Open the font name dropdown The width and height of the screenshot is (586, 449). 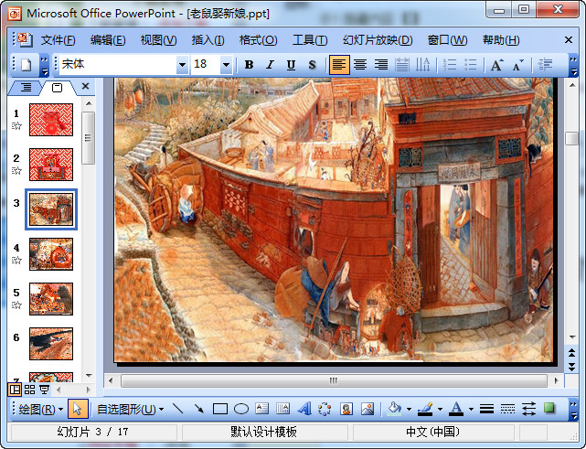pos(182,65)
